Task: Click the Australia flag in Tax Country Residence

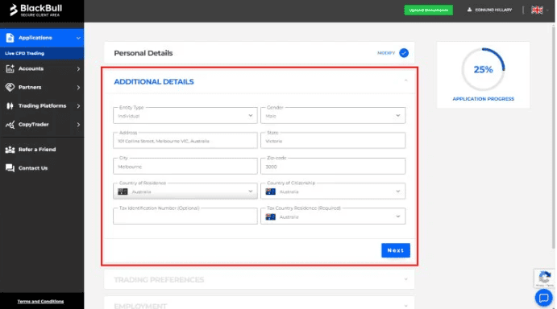Action: (270, 216)
